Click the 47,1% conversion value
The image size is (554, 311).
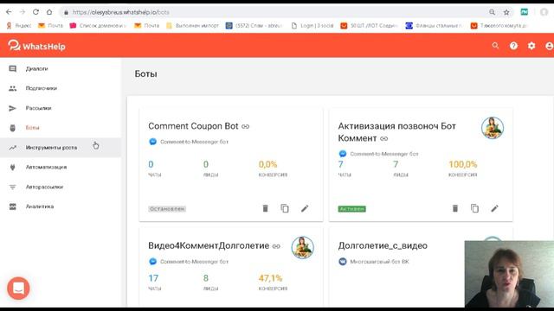tap(270, 278)
